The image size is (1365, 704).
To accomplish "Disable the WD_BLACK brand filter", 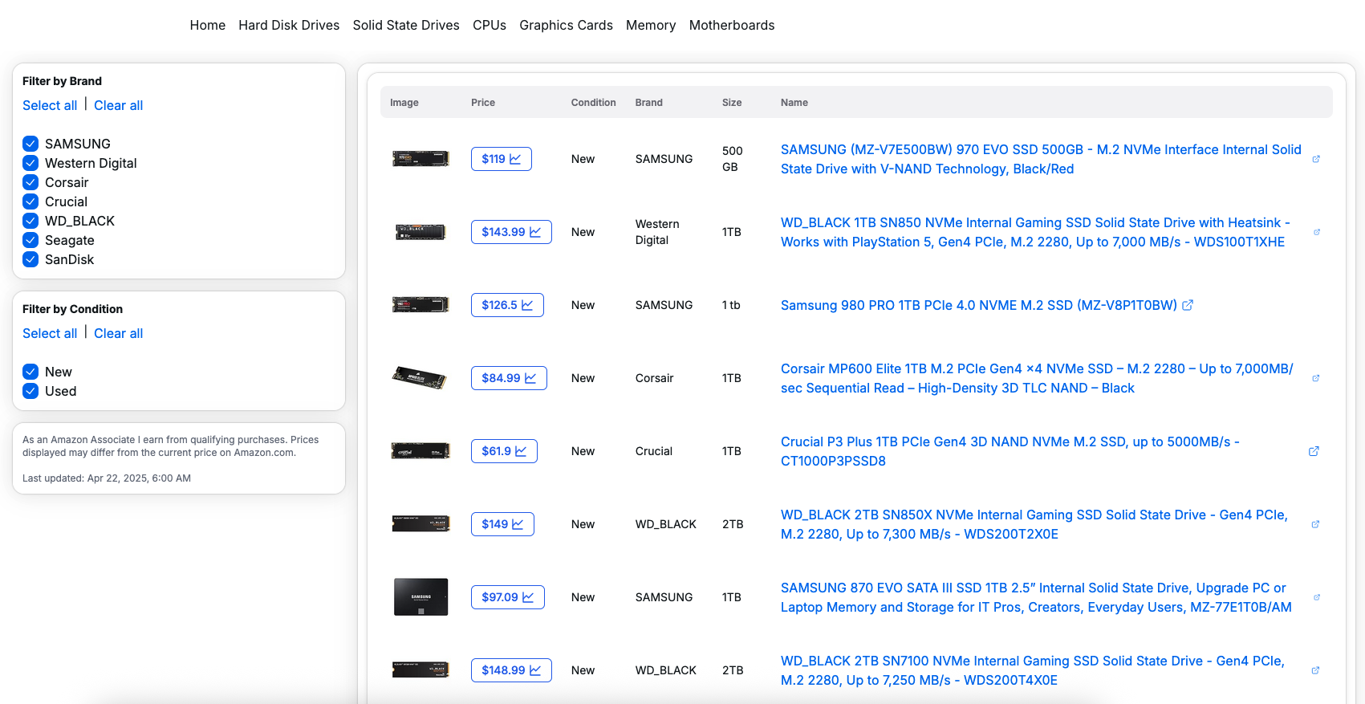I will 30,221.
